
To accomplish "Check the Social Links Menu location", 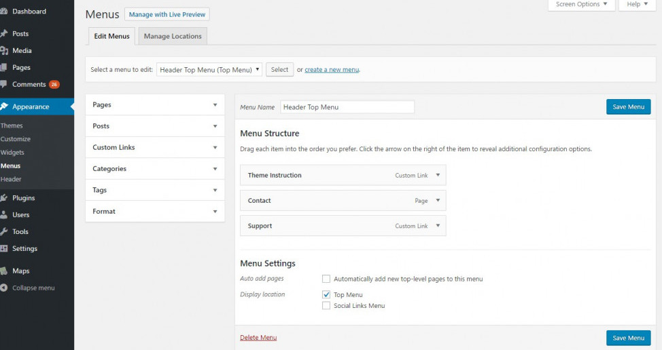I will [326, 305].
